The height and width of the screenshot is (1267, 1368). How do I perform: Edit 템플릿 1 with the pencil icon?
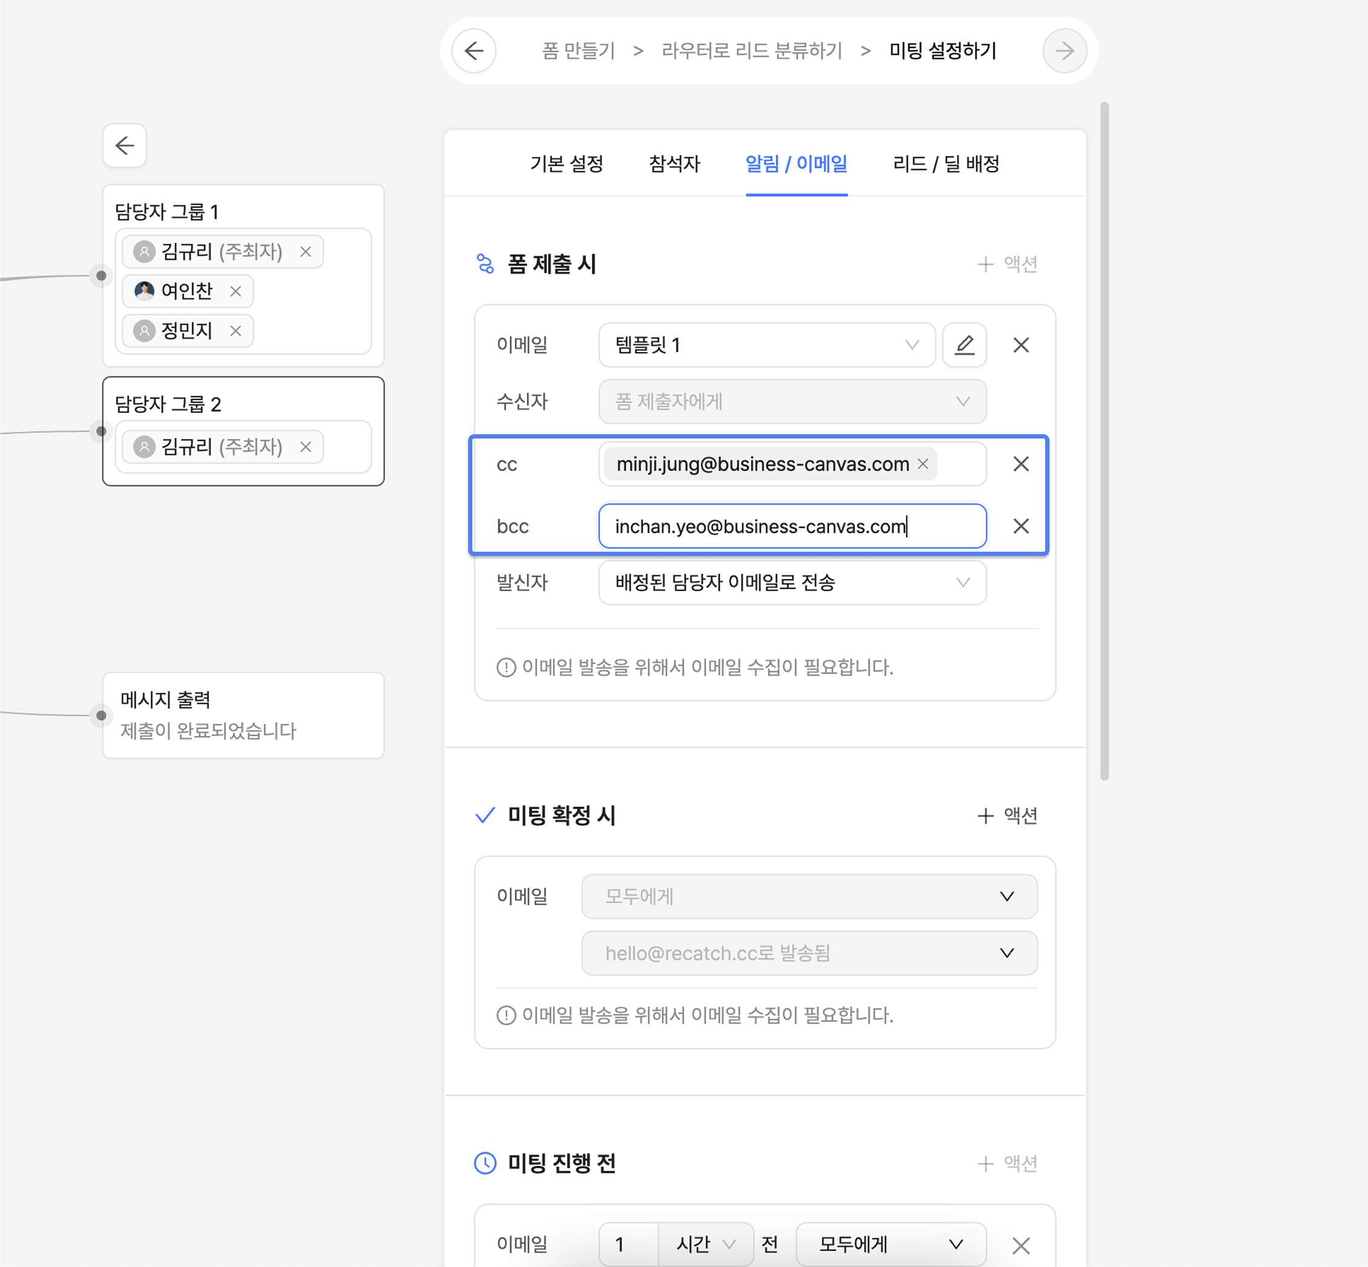[x=963, y=345]
